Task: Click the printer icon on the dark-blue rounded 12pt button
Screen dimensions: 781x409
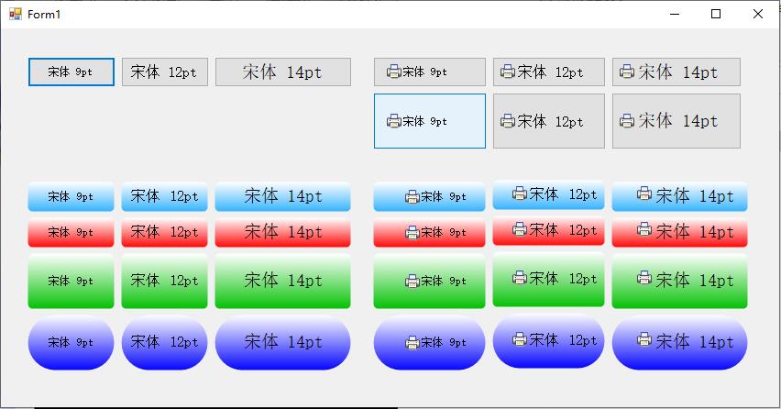Action: pos(519,339)
